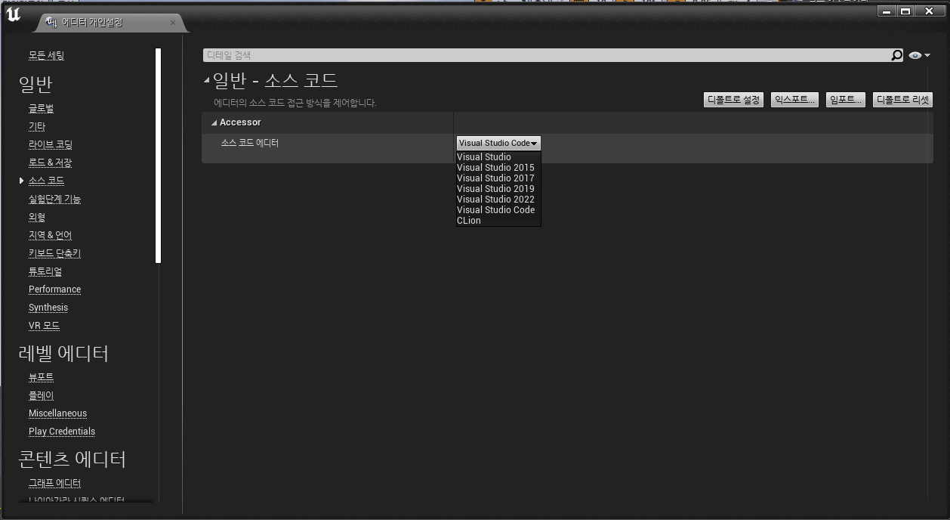Click the 임포트... button
Viewport: 950px width, 520px height.
[846, 100]
